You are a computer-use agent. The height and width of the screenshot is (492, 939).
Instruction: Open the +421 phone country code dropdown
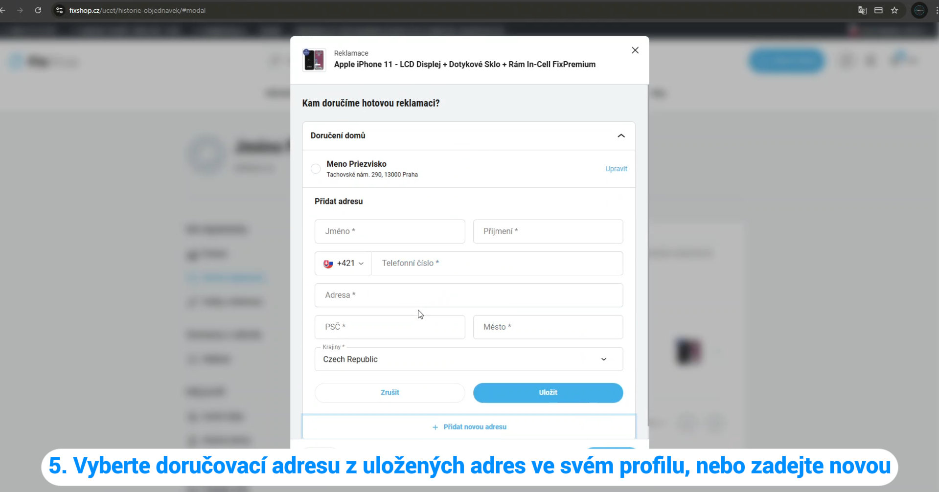click(343, 264)
